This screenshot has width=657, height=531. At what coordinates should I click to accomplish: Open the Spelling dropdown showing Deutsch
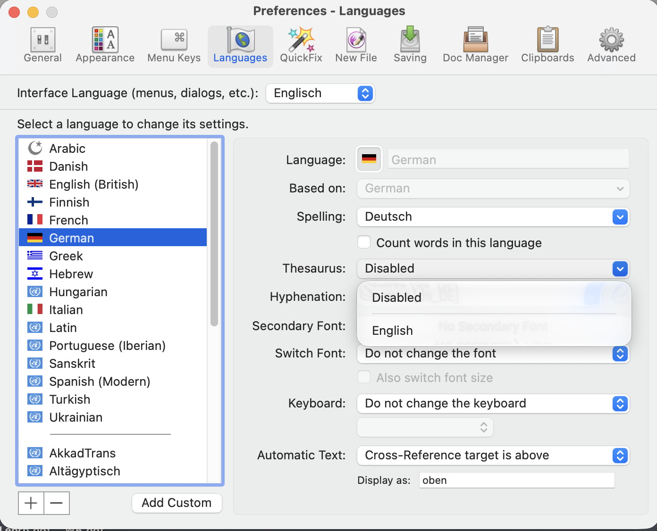(x=493, y=217)
